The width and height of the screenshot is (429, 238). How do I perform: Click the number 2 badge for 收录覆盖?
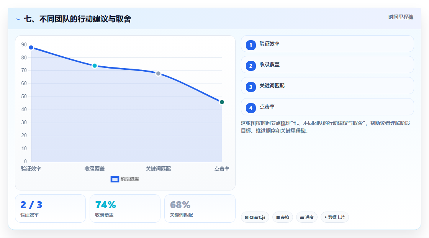click(251, 66)
